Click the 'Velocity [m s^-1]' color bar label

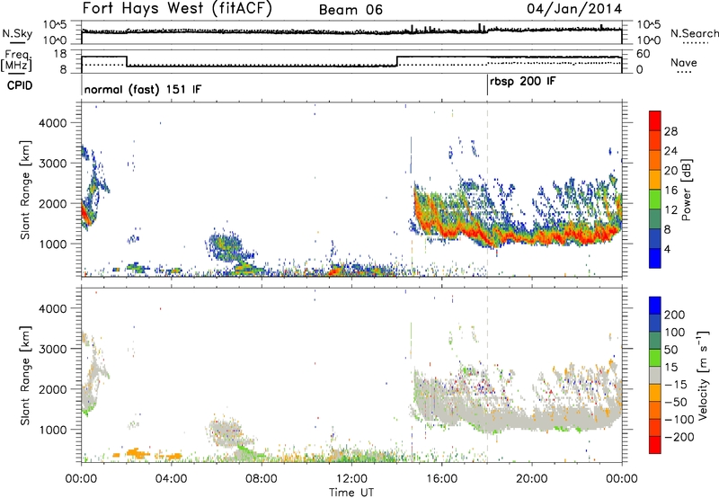[703, 375]
